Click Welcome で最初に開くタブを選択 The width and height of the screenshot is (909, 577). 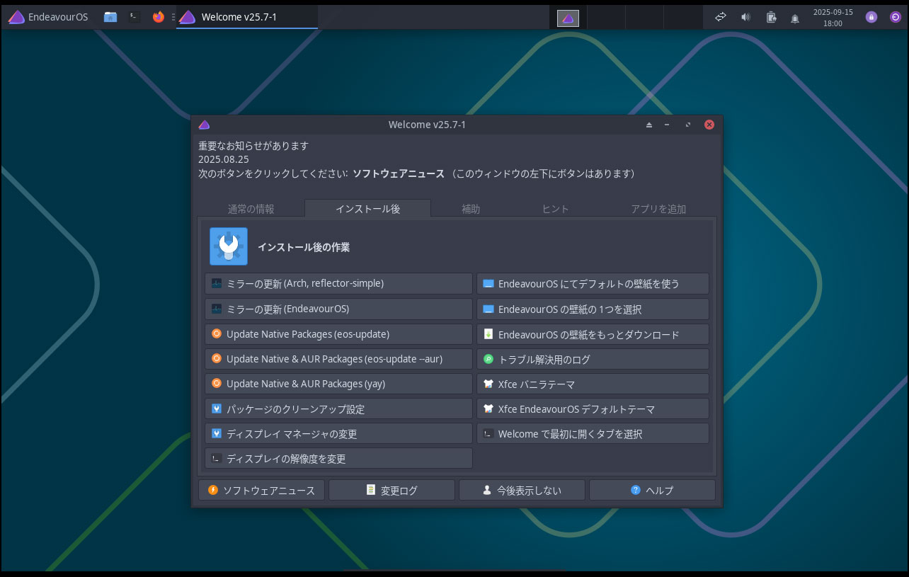pyautogui.click(x=593, y=433)
